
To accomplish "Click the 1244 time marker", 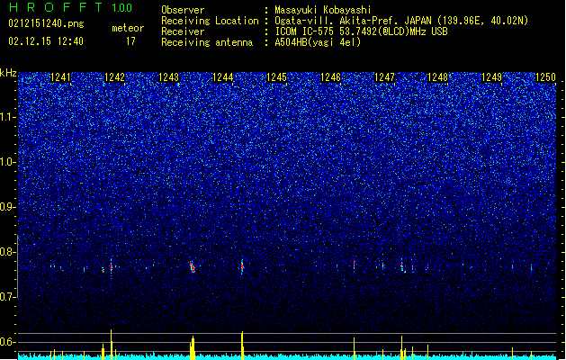I will [223, 77].
